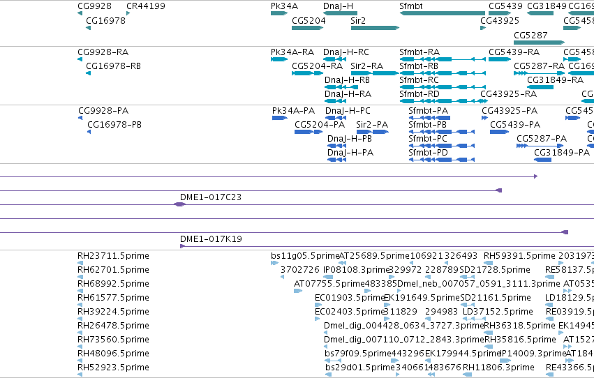
Task: Click the Sfmbt-PB protein label
Action: click(x=427, y=125)
